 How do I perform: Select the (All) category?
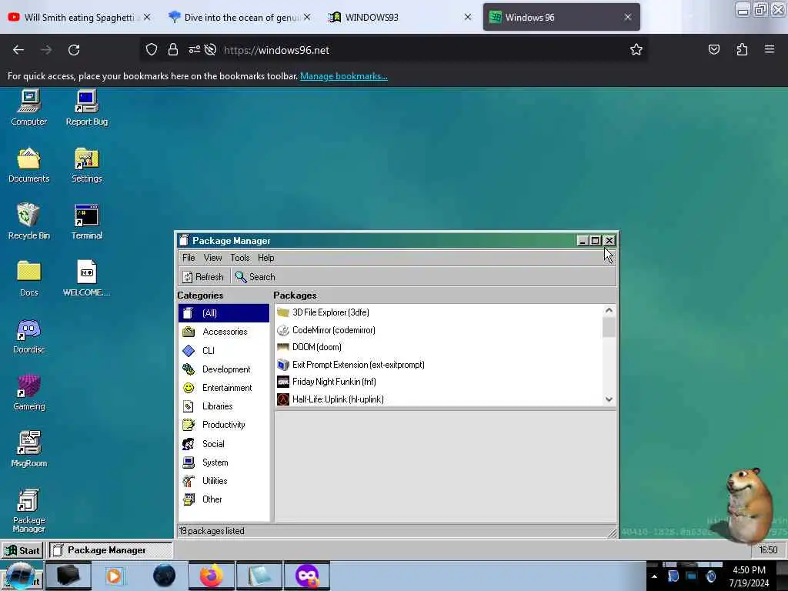click(224, 313)
